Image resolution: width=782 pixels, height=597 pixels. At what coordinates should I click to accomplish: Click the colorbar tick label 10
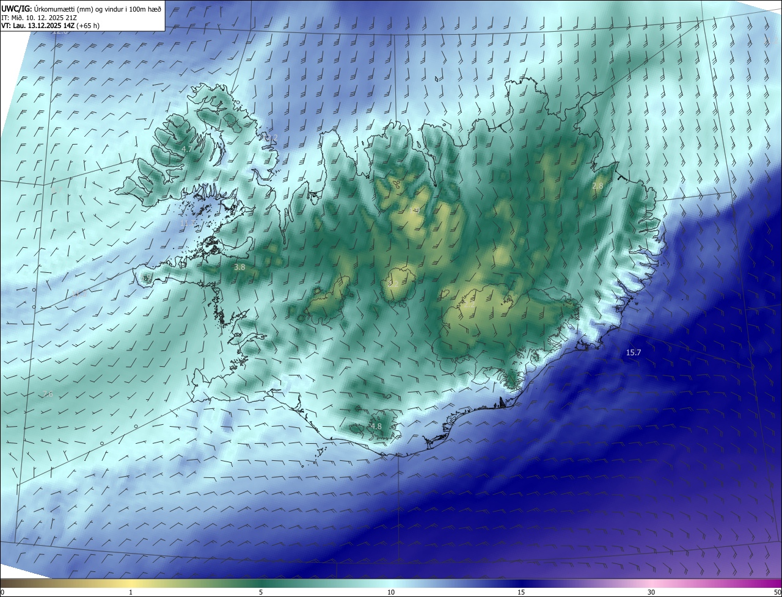click(391, 593)
